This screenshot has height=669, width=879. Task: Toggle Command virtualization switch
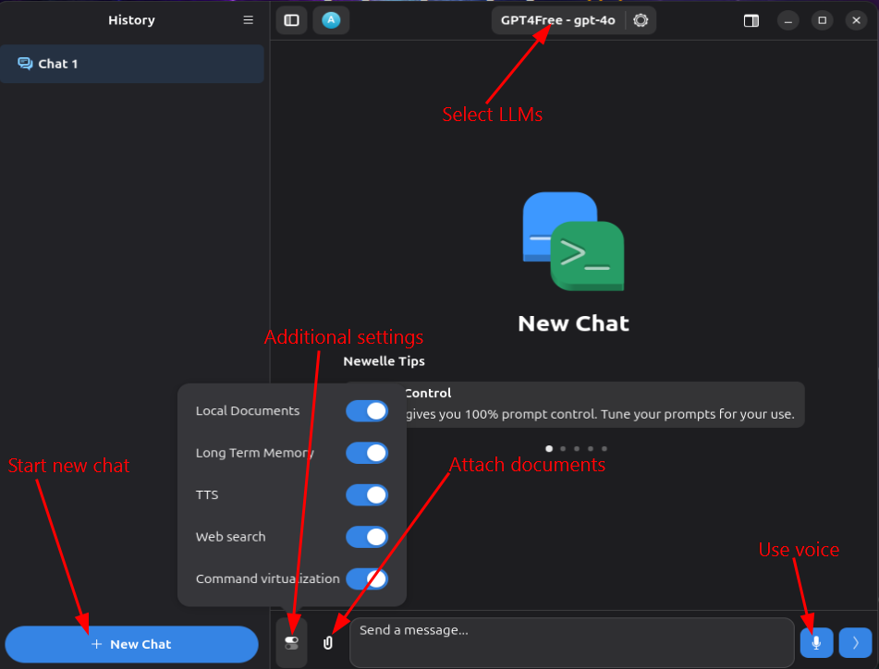367,578
